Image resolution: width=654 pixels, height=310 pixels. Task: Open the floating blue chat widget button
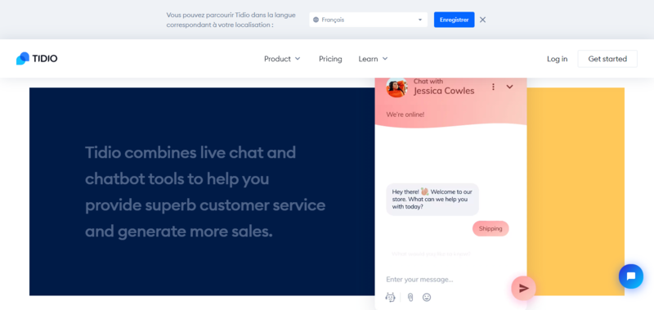tap(630, 276)
